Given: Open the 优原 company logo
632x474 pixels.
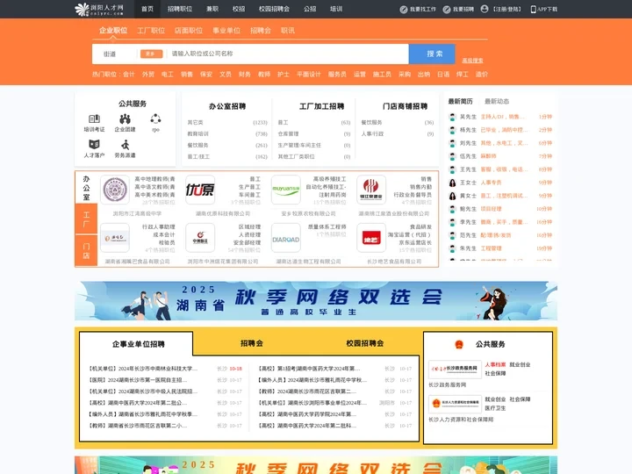Looking at the screenshot, I should pos(200,190).
